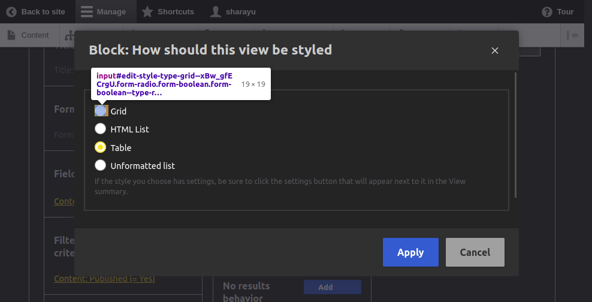Start the Tour help icon
This screenshot has height=302, width=592.
(546, 12)
